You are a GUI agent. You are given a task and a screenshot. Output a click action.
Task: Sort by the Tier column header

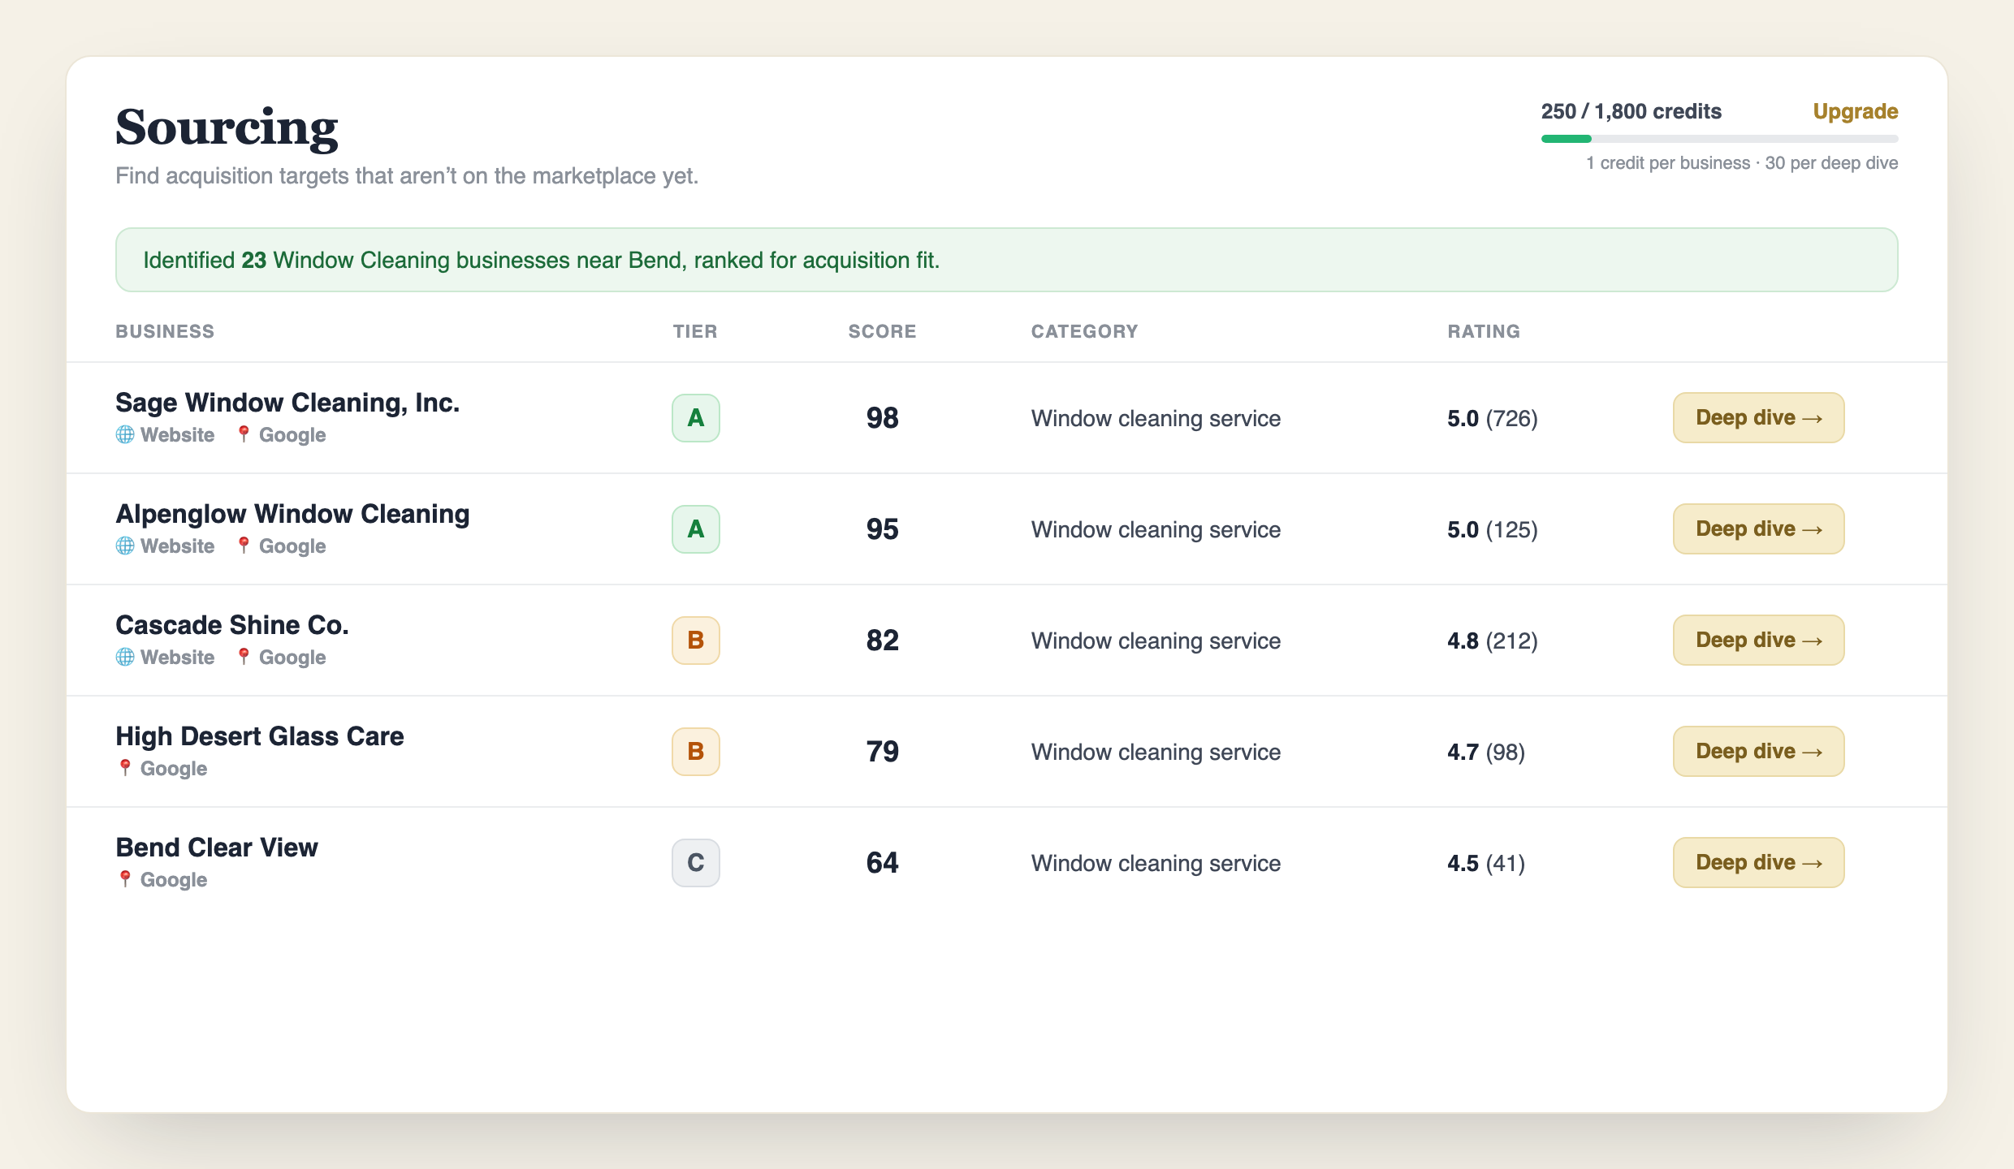(x=695, y=331)
